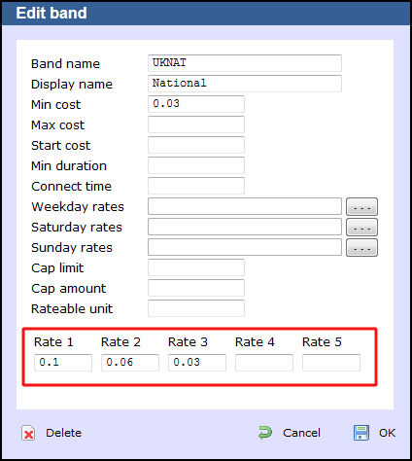This screenshot has height=461, width=412.
Task: Click the Min duration input
Action: click(196, 165)
